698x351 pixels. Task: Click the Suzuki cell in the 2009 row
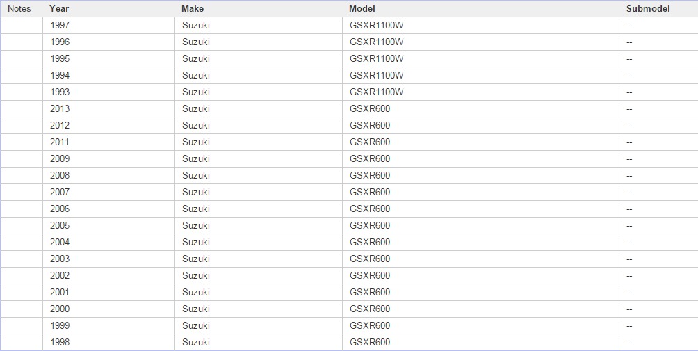pos(196,158)
